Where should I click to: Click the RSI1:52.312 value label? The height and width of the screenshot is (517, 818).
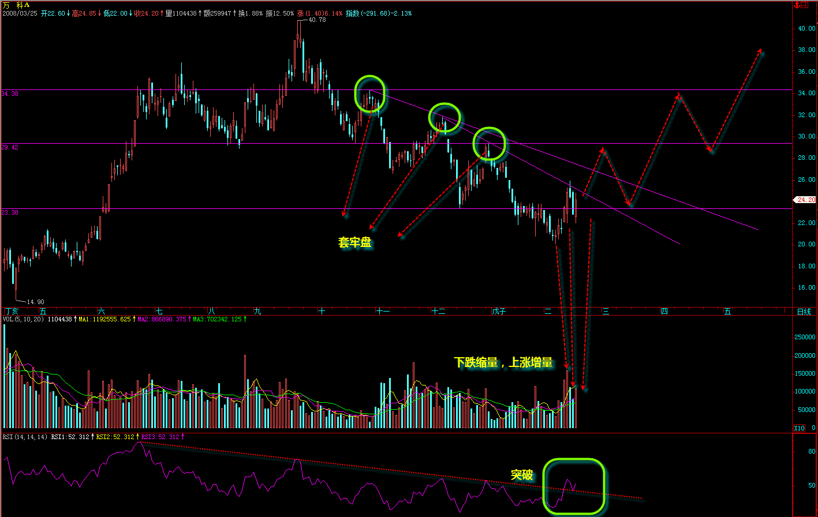click(70, 437)
